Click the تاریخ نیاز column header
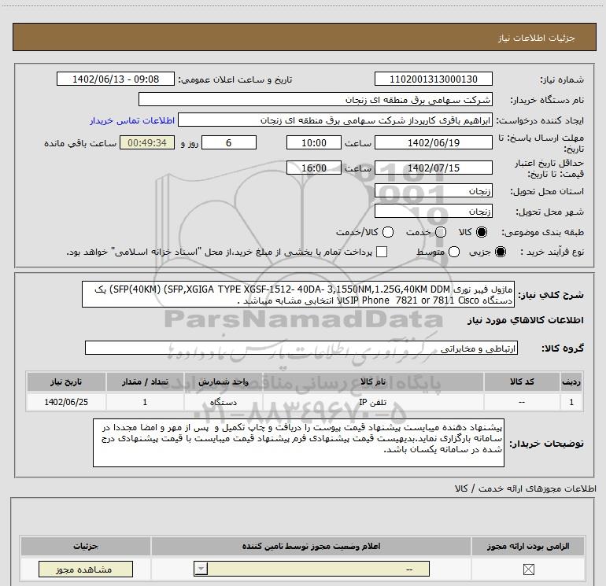This screenshot has width=606, height=586. click(x=66, y=381)
